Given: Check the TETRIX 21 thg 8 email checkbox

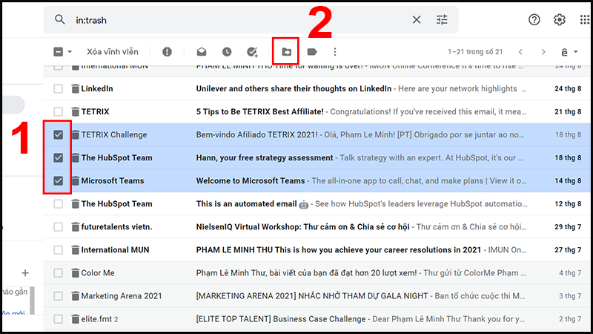Looking at the screenshot, I should pyautogui.click(x=59, y=112).
